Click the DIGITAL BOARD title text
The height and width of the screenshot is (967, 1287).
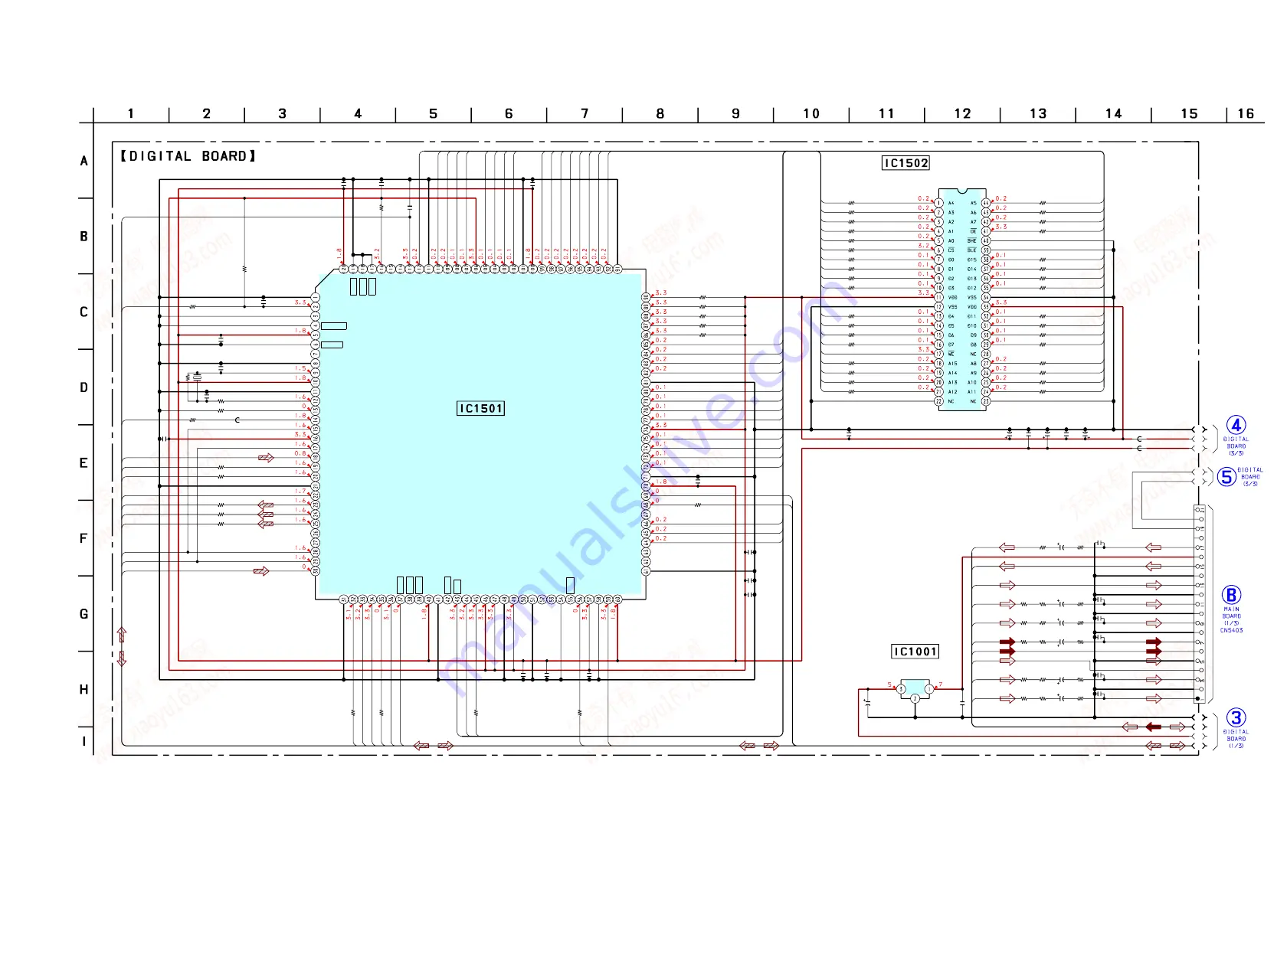pyautogui.click(x=188, y=156)
